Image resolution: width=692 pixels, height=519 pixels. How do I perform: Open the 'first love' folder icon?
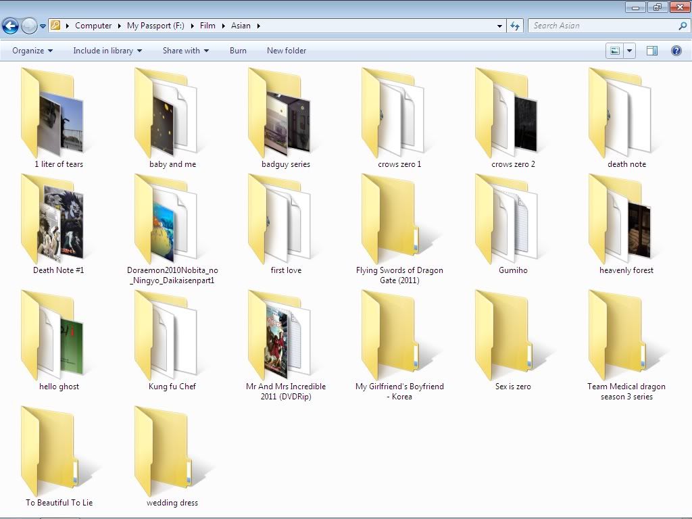[280, 219]
